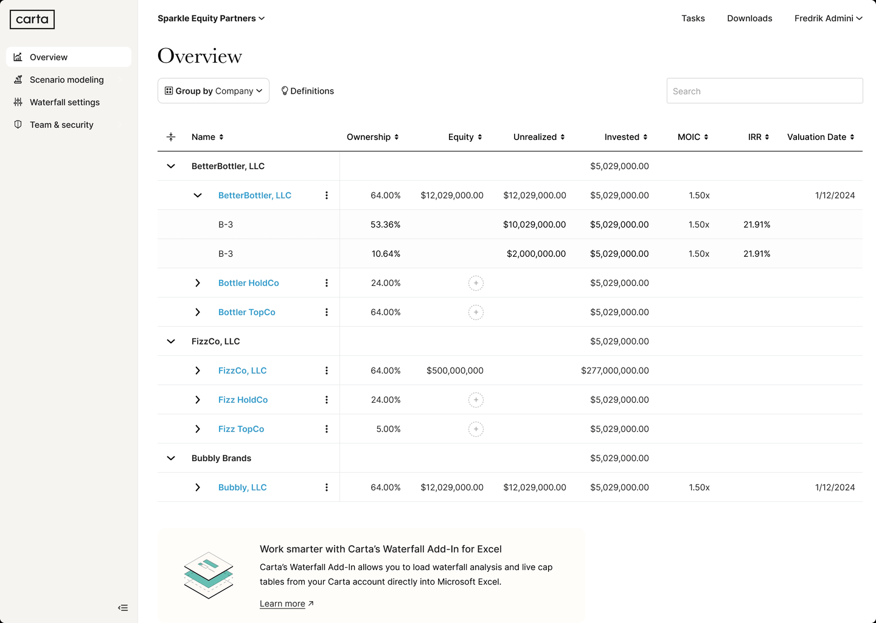Select the $277,000,000.00 invested value
Screen dimensions: 876x623
click(615, 371)
